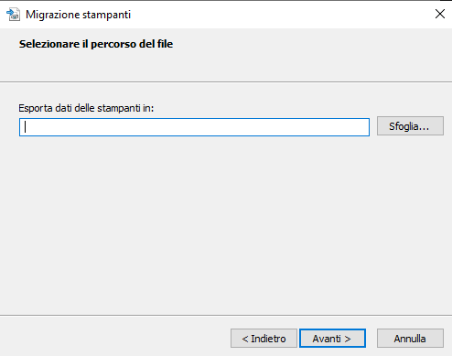Close the Migrazione stampanti wizard window
The height and width of the screenshot is (356, 452).
pyautogui.click(x=440, y=14)
